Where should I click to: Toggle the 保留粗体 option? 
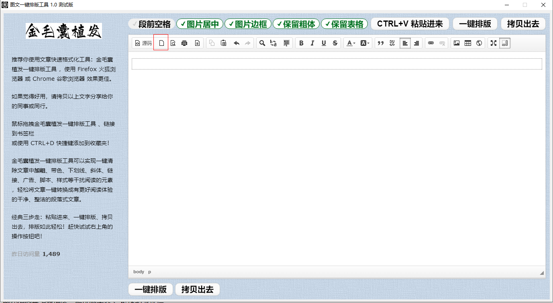pos(296,24)
